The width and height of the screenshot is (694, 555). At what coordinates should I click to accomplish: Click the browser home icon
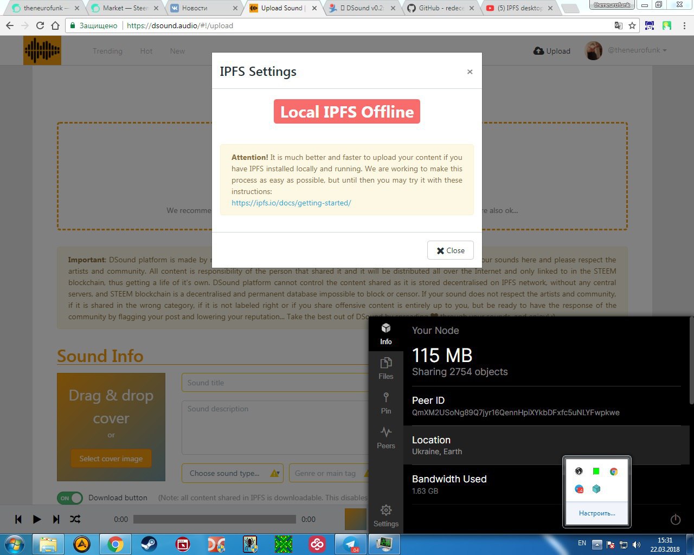pyautogui.click(x=55, y=25)
